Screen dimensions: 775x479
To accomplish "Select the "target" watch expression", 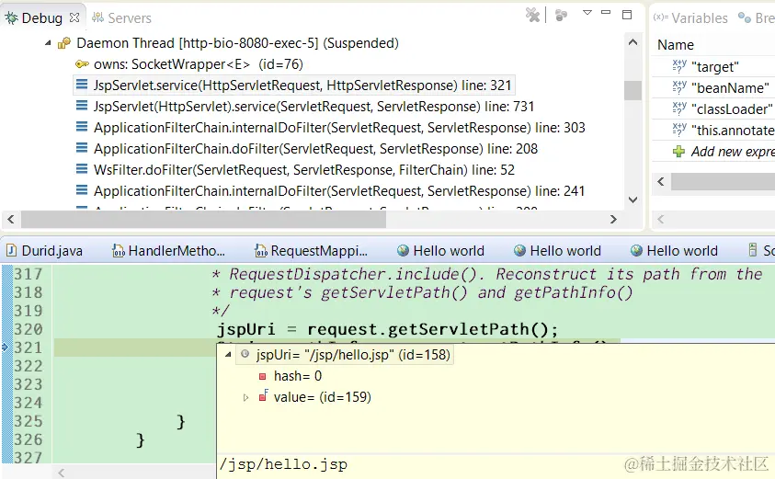I will [715, 67].
